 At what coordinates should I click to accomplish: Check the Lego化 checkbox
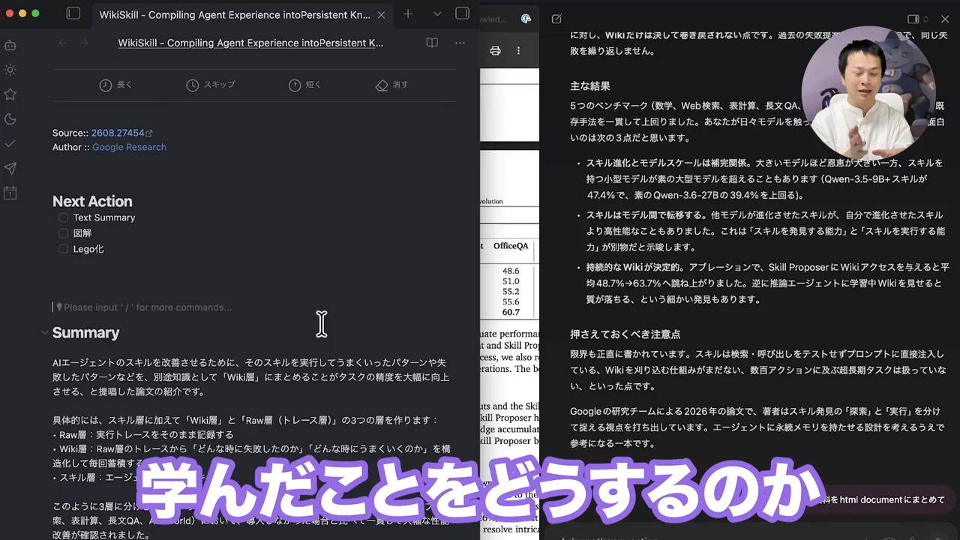pyautogui.click(x=63, y=249)
